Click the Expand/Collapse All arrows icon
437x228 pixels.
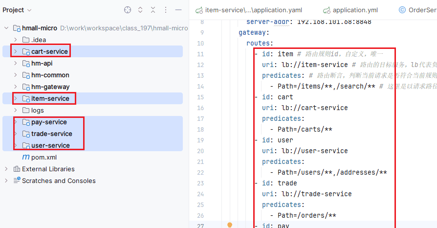140,10
